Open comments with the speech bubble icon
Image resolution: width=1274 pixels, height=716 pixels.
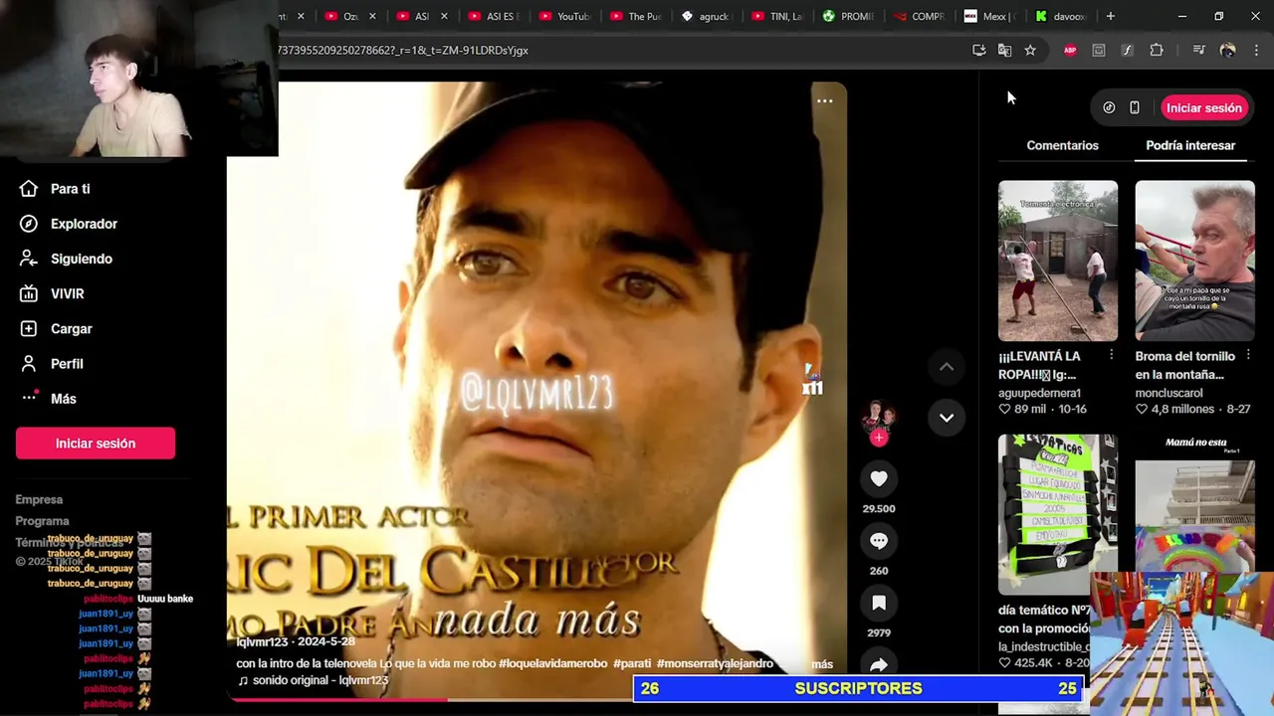tap(879, 541)
